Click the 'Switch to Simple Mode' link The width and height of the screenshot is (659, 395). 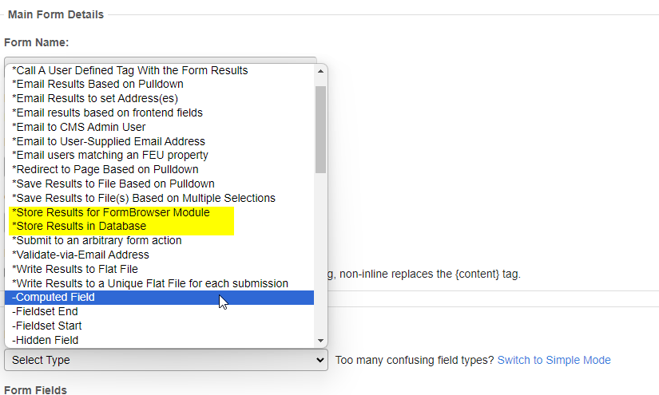click(x=554, y=361)
